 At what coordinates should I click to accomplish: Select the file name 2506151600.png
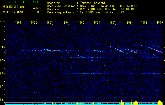(x=13, y=7)
